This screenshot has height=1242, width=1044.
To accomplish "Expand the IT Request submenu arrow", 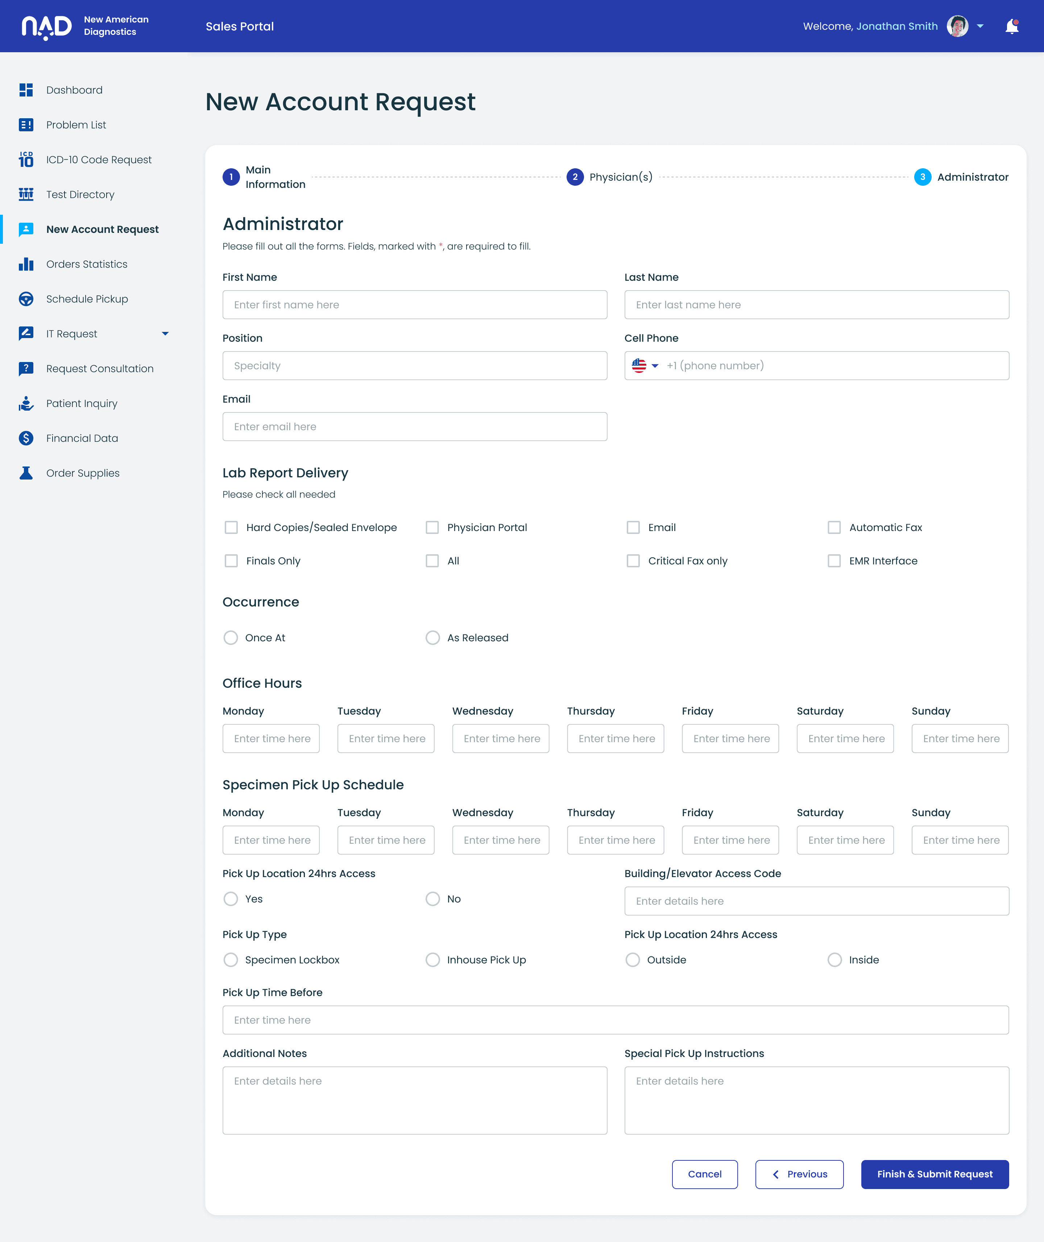I will coord(166,334).
